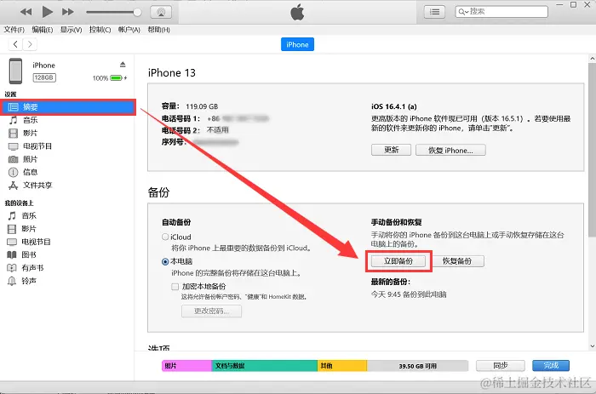Open the 帐户(A) menu
The width and height of the screenshot is (596, 394).
pyautogui.click(x=129, y=30)
